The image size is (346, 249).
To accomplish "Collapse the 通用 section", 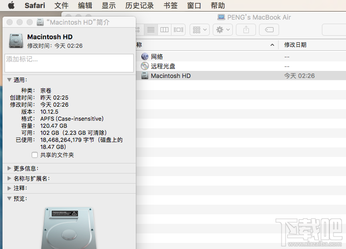I will click(9, 80).
